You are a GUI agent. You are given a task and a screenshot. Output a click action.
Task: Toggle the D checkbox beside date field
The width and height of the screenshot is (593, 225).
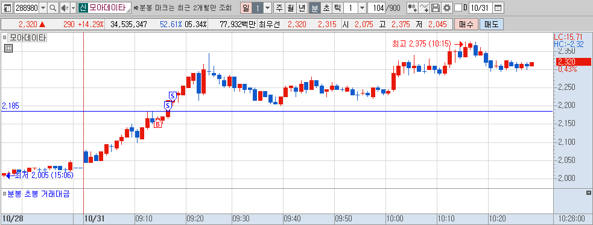458,8
